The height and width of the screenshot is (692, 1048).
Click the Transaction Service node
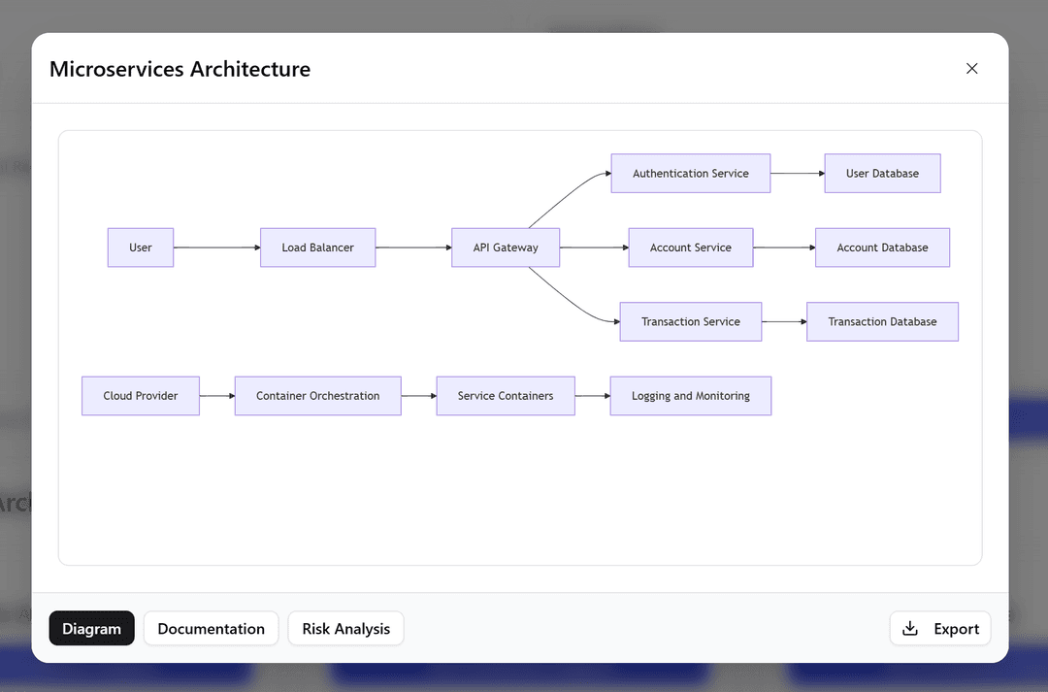(x=690, y=321)
